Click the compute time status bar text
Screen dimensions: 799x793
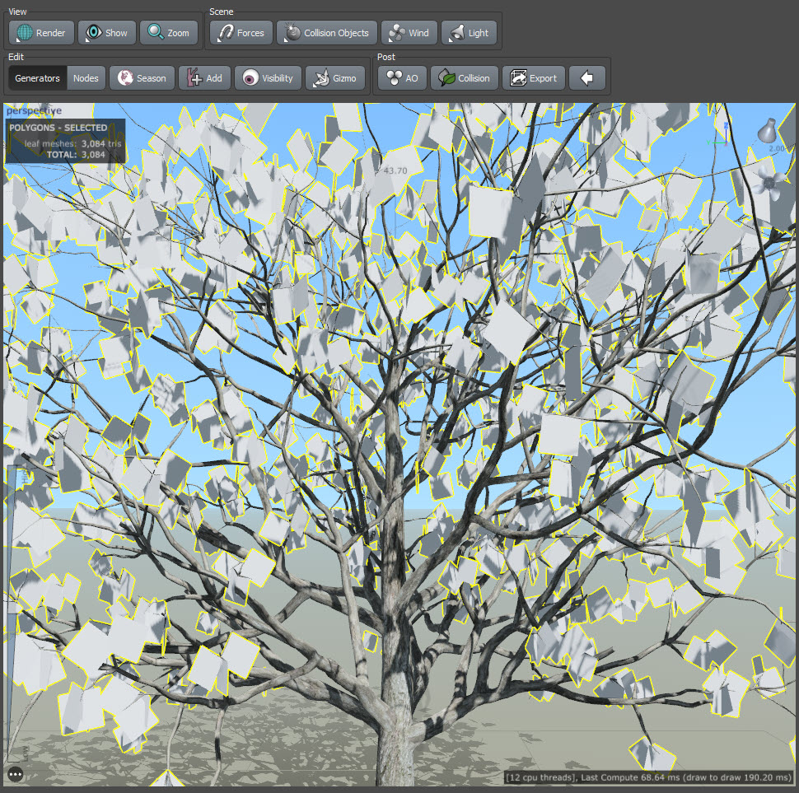pyautogui.click(x=648, y=777)
